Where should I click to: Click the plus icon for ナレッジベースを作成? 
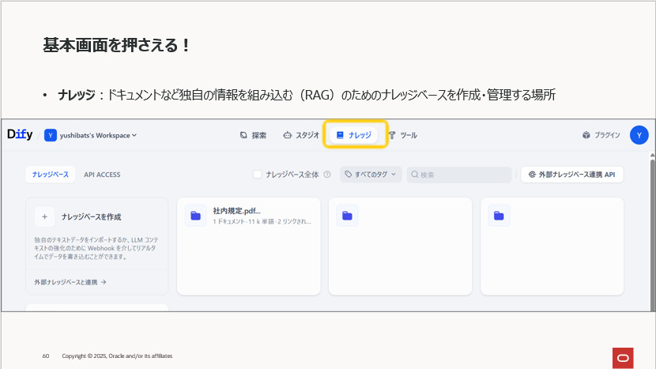(x=44, y=217)
